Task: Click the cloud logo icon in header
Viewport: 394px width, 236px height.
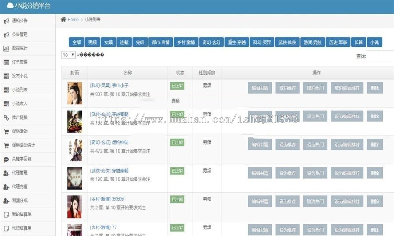Action: pos(10,6)
